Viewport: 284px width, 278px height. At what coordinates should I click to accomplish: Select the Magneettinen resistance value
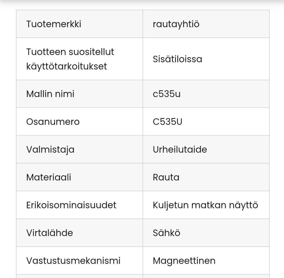[184, 261]
